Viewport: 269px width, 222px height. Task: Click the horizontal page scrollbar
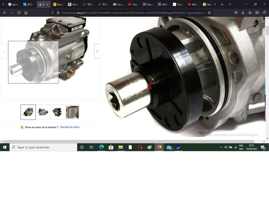point(129,142)
